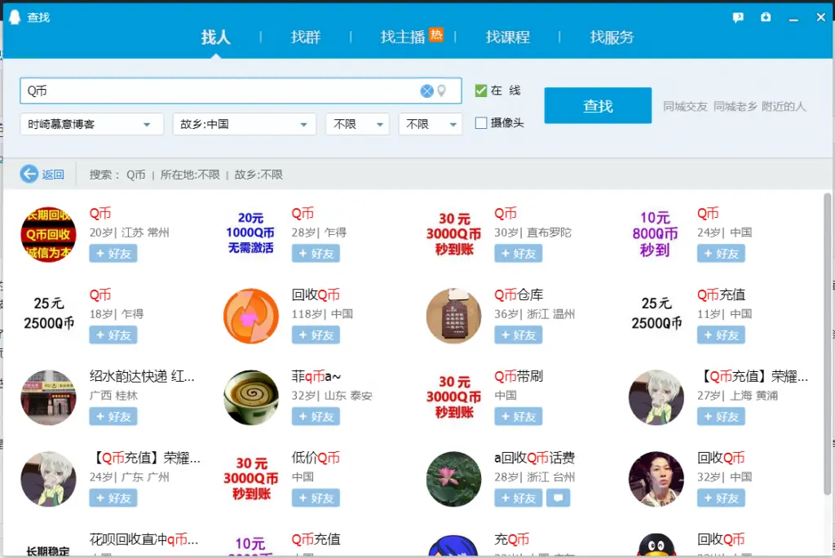Expand the 时崎慕意博客 dropdown
Image resolution: width=835 pixels, height=558 pixels.
point(91,124)
